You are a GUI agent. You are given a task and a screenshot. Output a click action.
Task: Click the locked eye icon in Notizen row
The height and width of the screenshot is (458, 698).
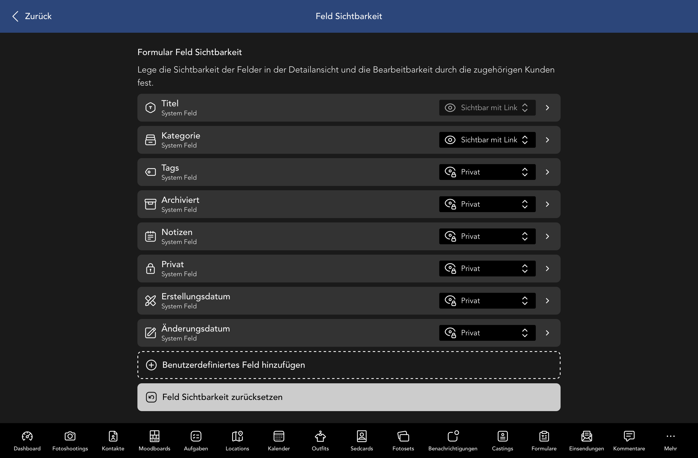450,236
